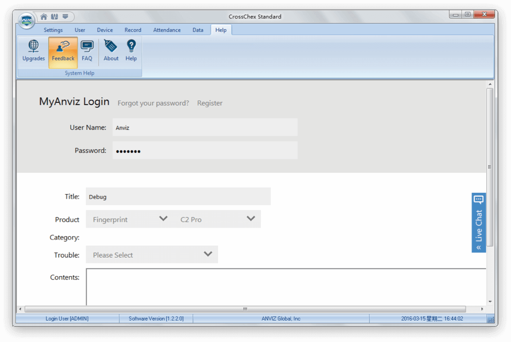Expand the C2 Pro model dropdown
The image size is (511, 342).
(x=217, y=219)
